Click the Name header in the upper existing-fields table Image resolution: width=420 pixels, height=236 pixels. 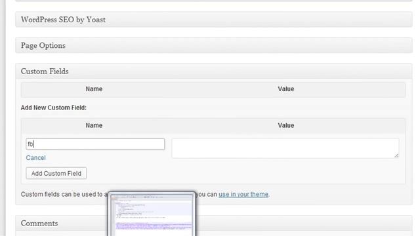(94, 89)
